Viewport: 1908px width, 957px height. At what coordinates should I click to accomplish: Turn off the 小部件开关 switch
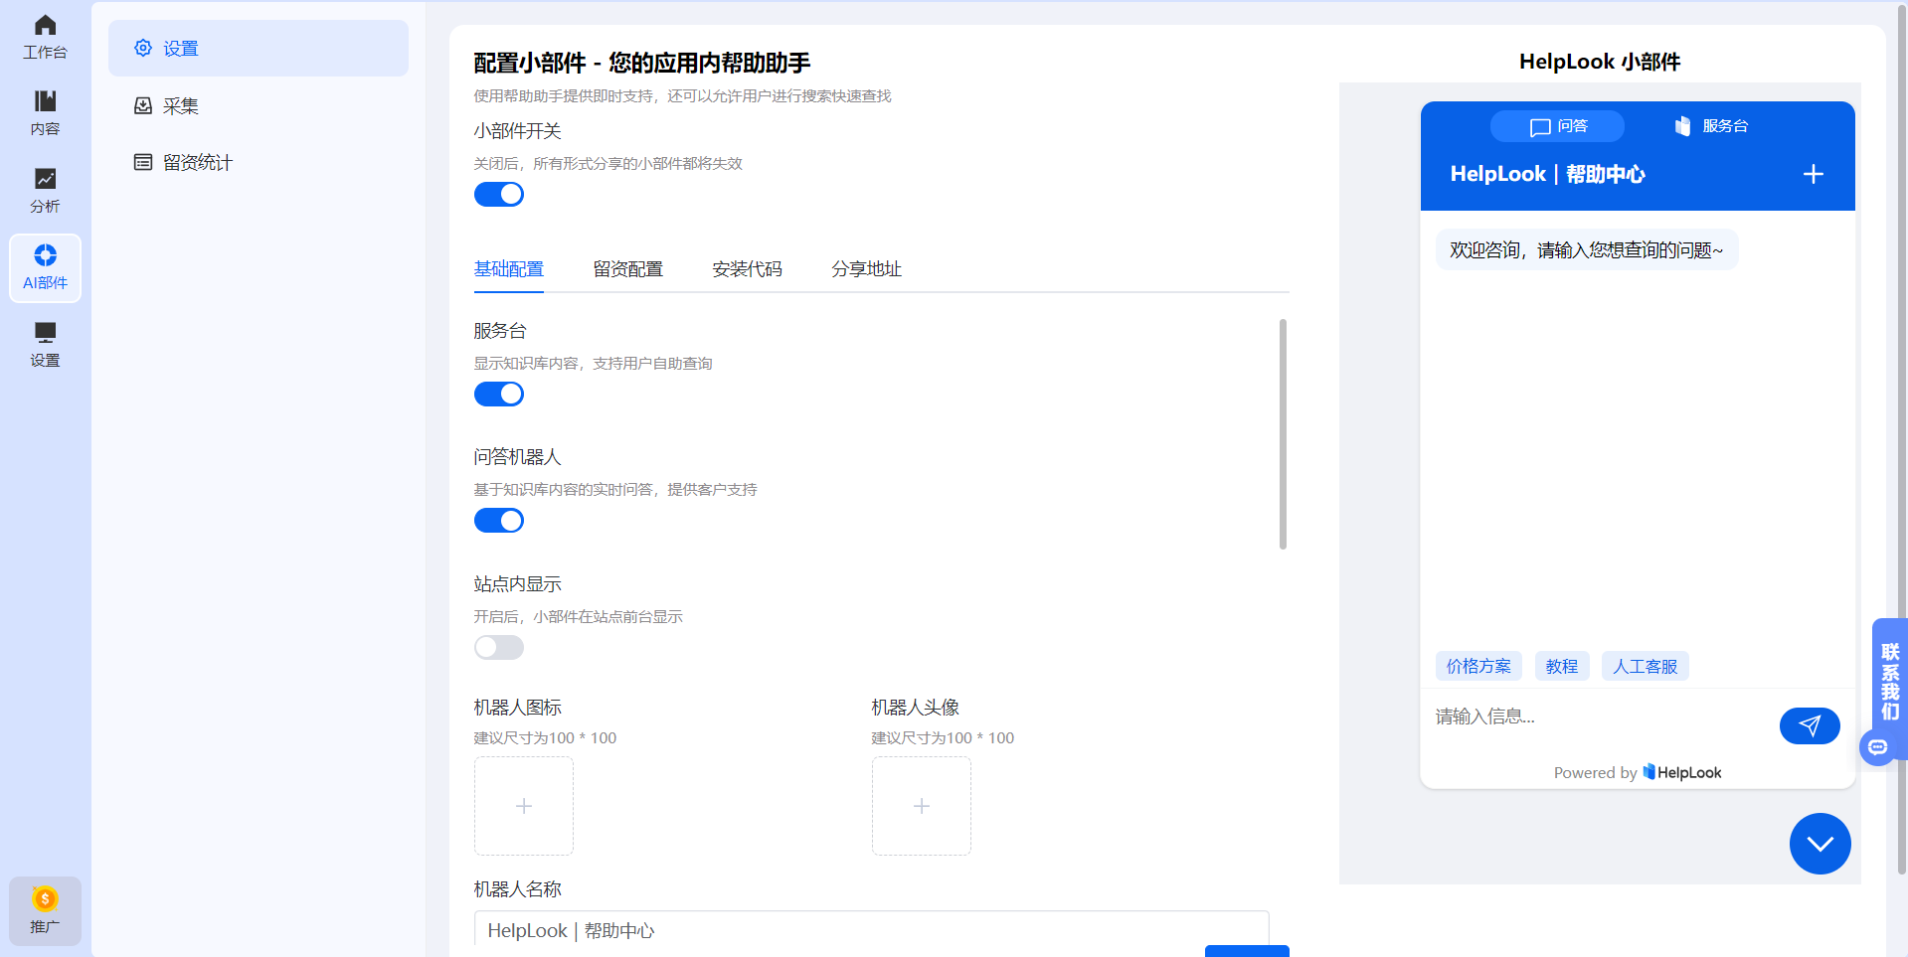[x=499, y=194]
